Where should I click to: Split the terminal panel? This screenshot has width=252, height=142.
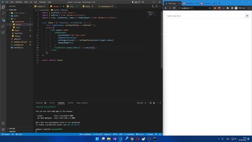(x=150, y=103)
